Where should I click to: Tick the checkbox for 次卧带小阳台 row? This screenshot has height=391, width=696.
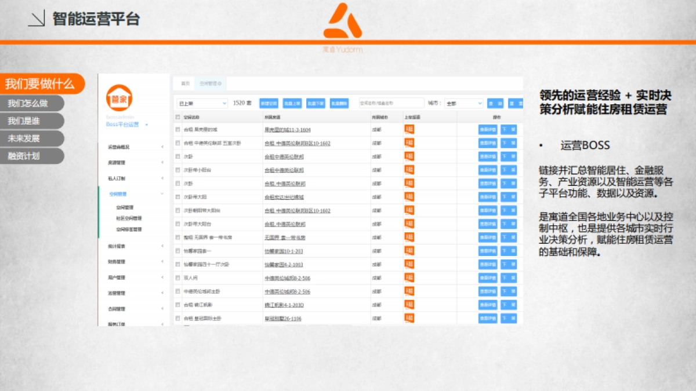click(178, 170)
